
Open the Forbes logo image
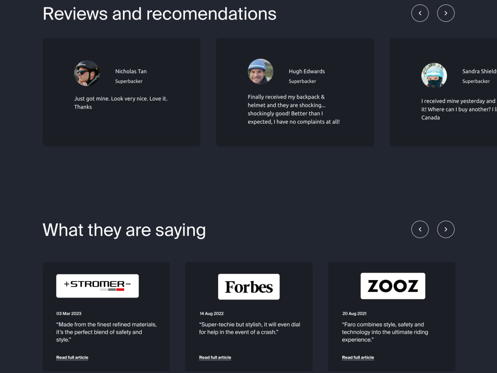[x=249, y=287]
